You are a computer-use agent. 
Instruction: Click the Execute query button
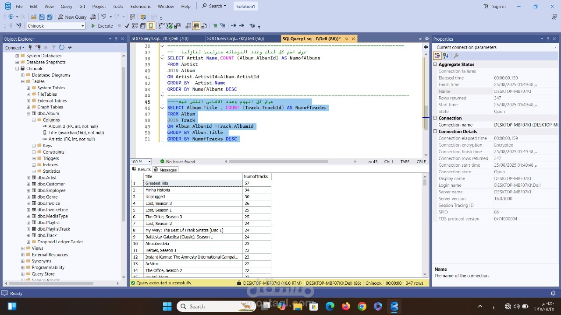(102, 26)
